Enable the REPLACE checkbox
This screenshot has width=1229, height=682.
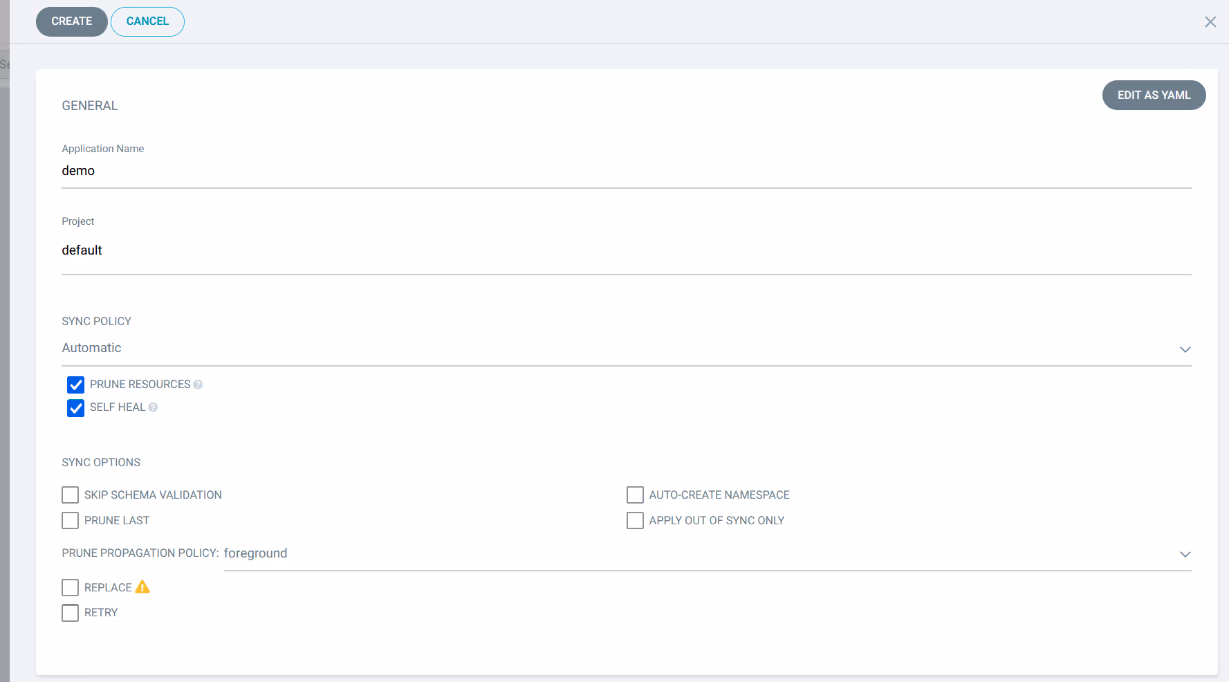tap(70, 588)
